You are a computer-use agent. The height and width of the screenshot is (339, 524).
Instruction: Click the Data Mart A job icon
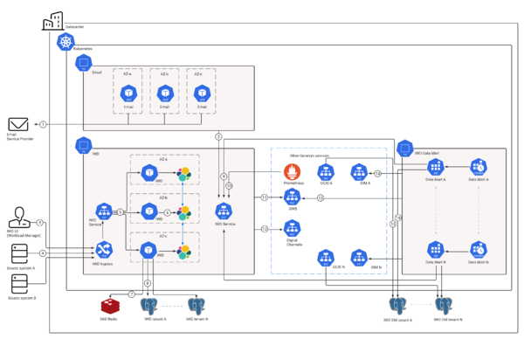[x=436, y=167]
